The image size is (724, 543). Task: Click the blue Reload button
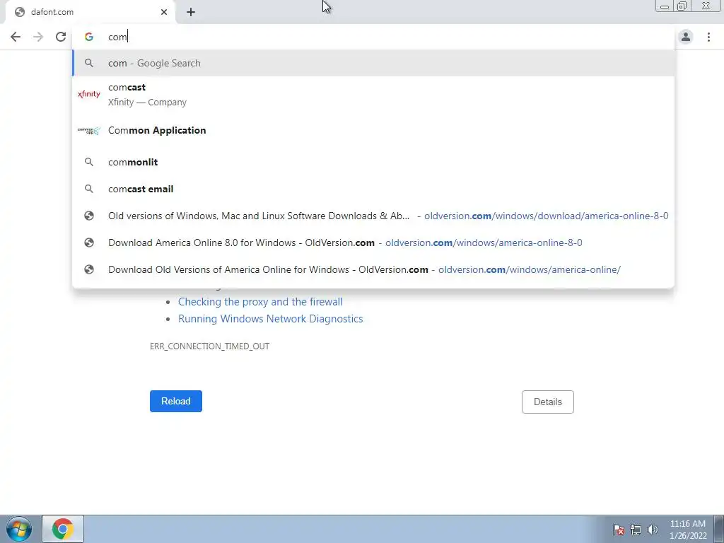(176, 402)
